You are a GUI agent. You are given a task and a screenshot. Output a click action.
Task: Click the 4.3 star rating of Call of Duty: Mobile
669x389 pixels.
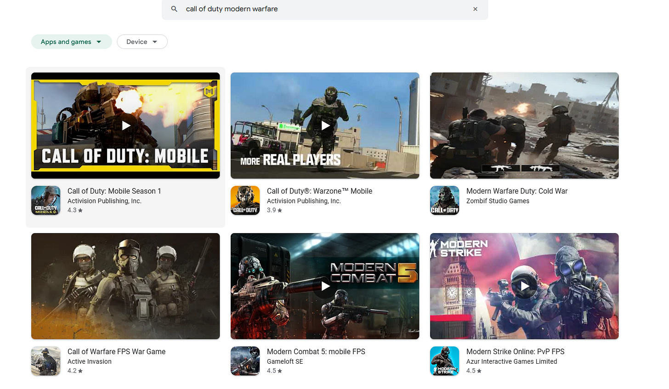coord(75,210)
